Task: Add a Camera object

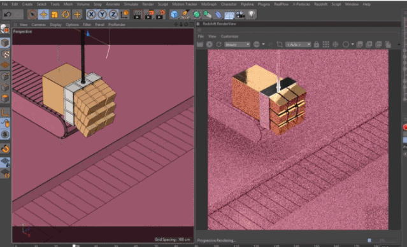Action: click(x=241, y=14)
